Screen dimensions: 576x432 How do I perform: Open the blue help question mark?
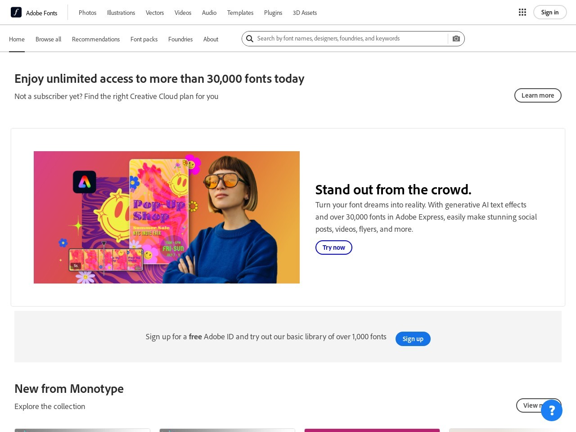[552, 410]
